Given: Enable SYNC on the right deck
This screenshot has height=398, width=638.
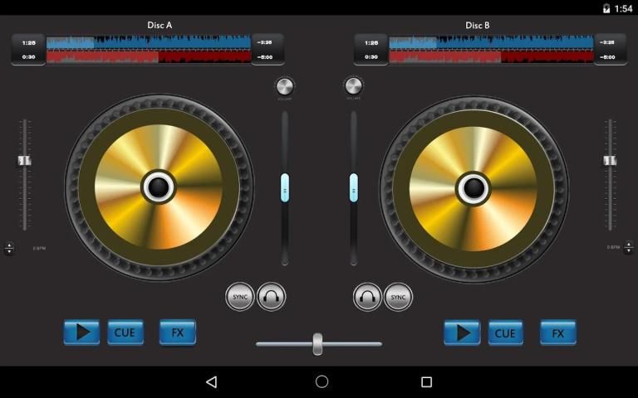Looking at the screenshot, I should 398,297.
